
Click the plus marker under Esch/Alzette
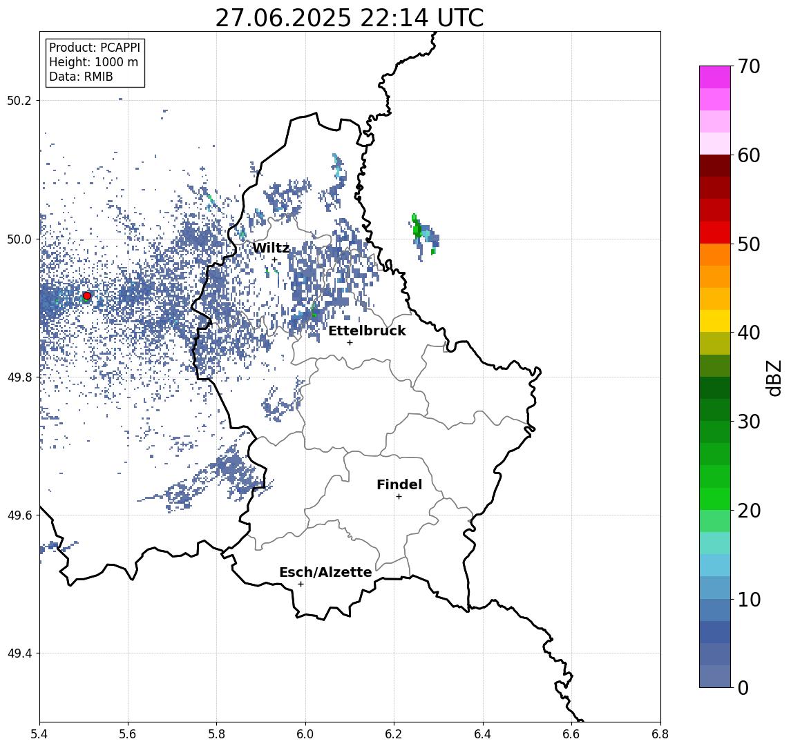[x=301, y=584]
